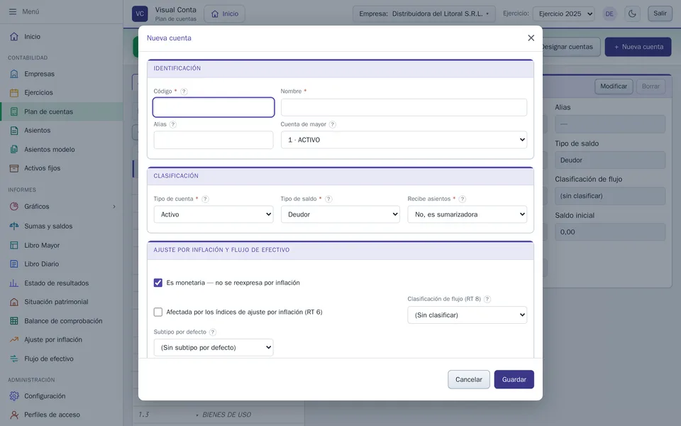This screenshot has height=426, width=681.
Task: Open Situación patrimonial report
Action: point(62,302)
